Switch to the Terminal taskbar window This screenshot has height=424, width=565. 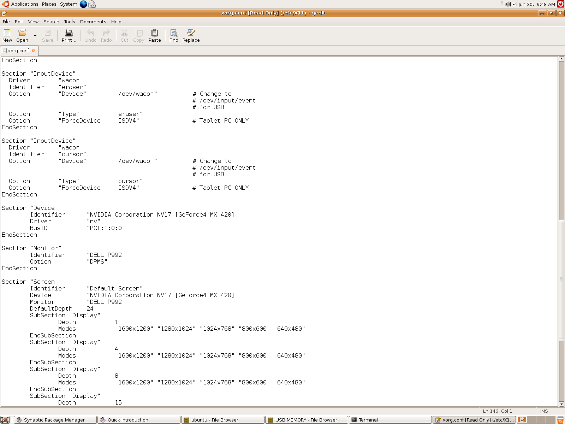pos(390,420)
